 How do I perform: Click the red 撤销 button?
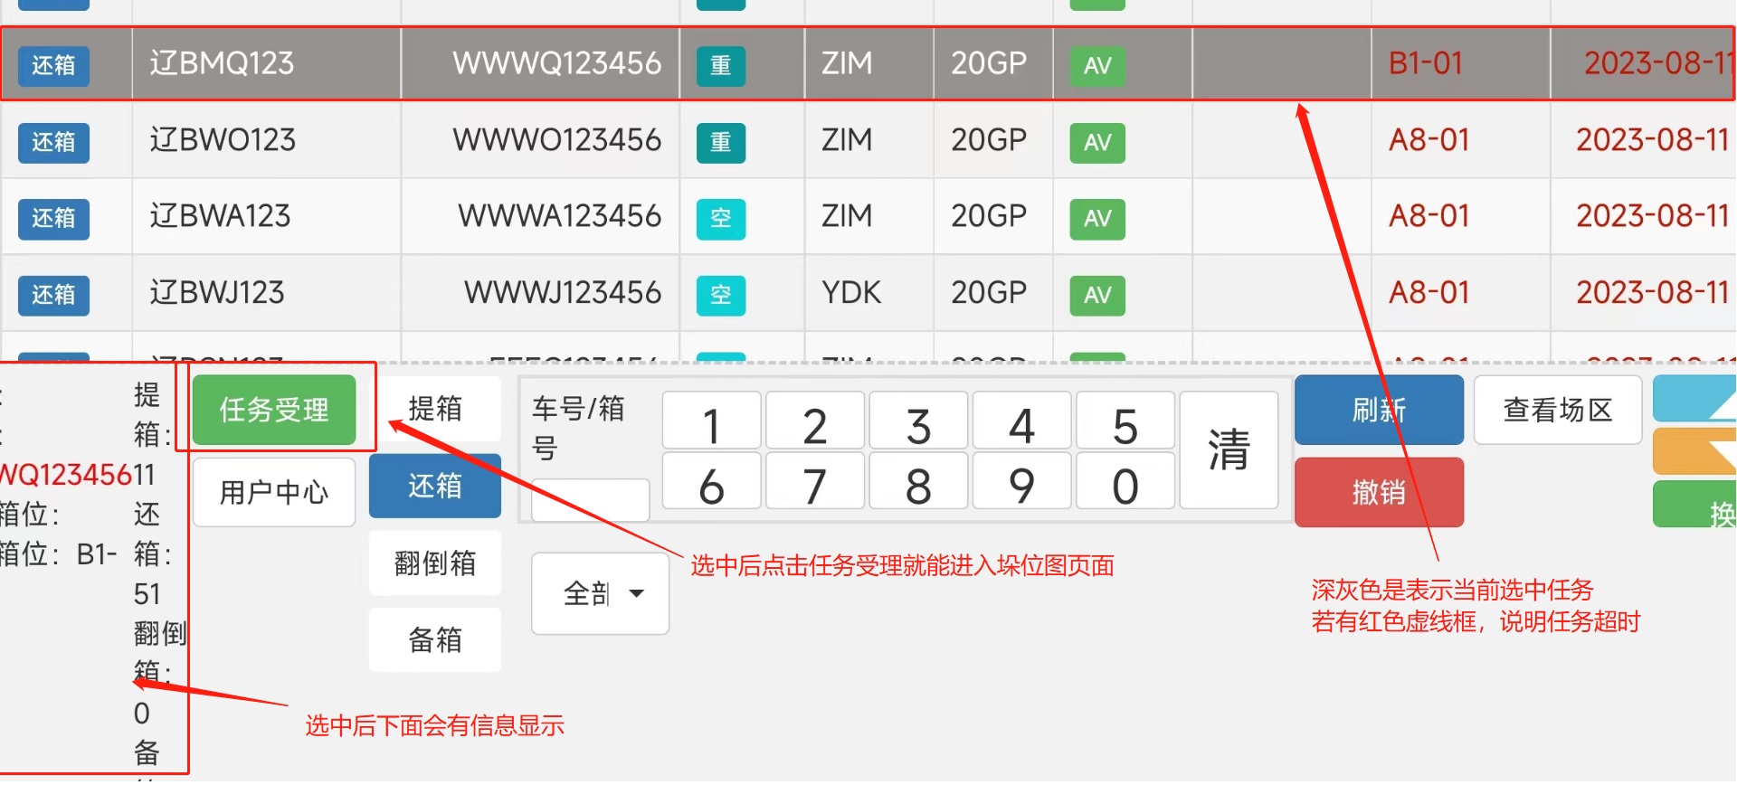tap(1378, 492)
